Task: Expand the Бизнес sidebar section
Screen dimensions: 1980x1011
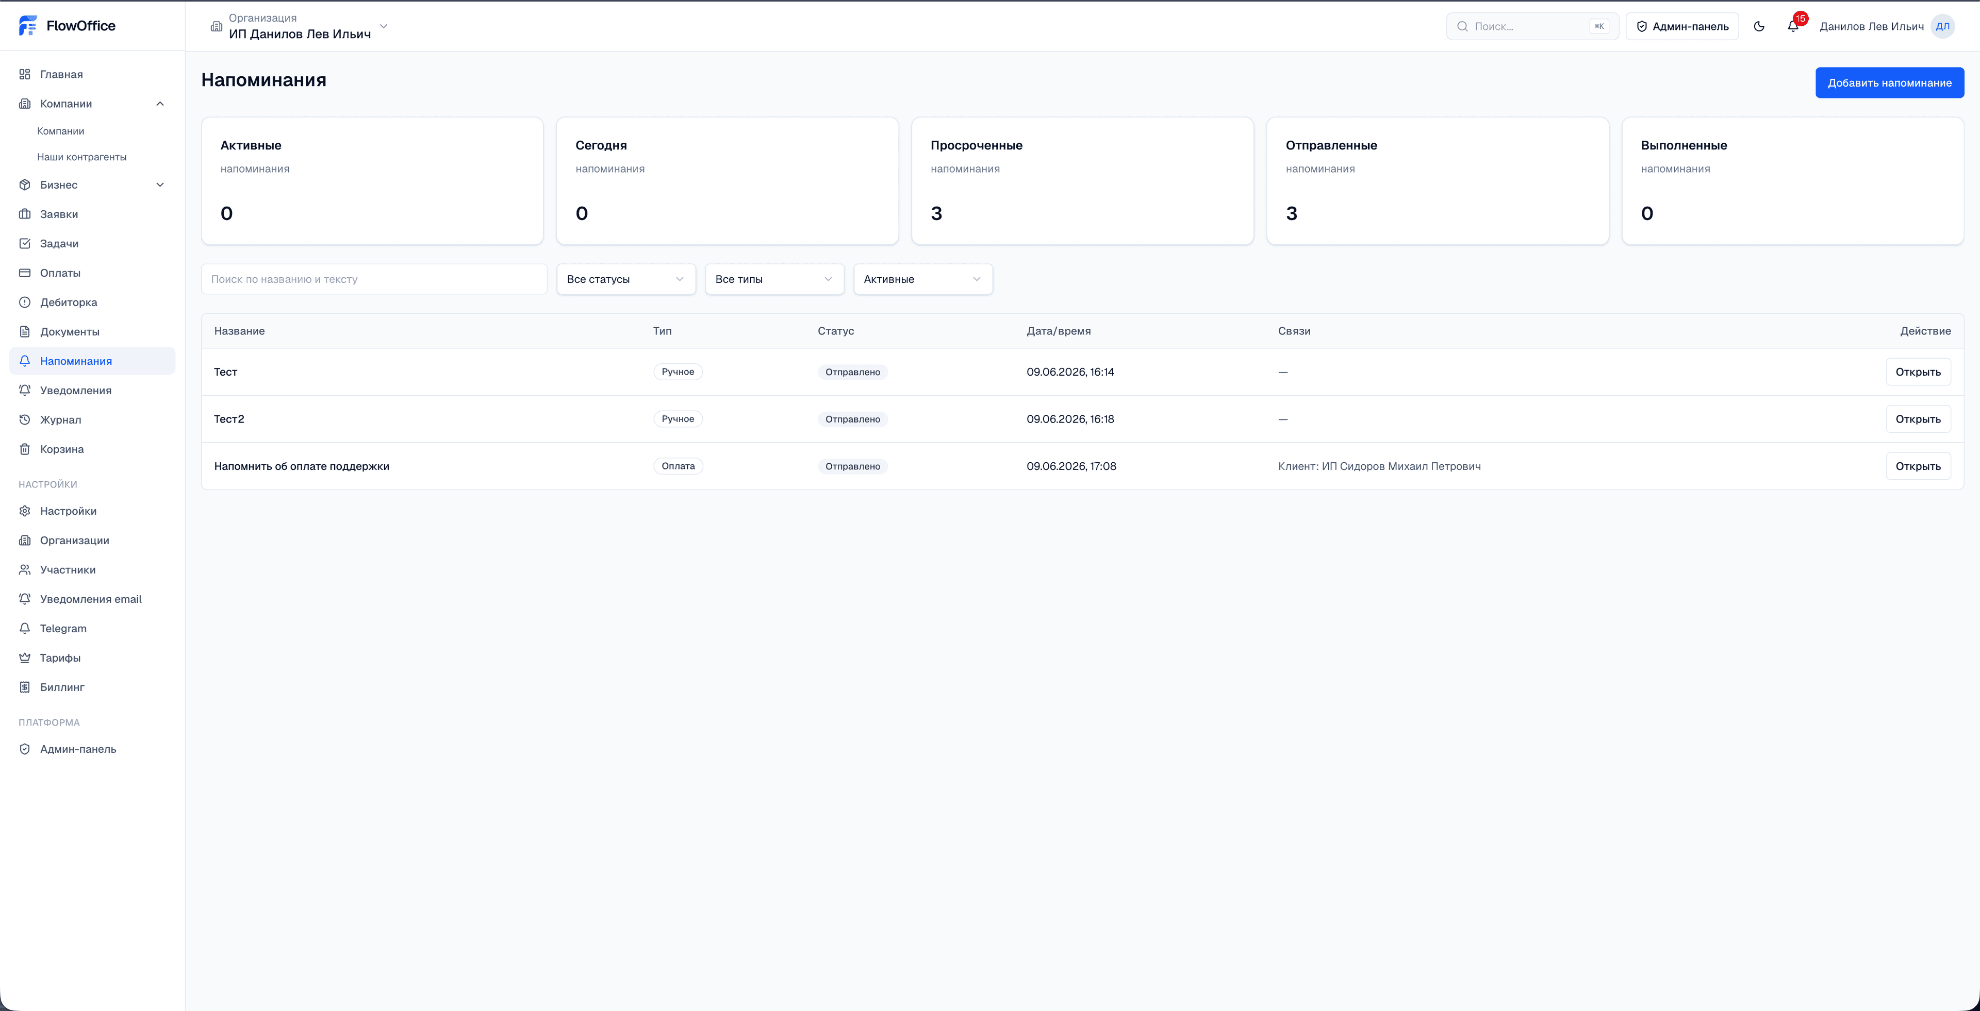Action: [160, 185]
